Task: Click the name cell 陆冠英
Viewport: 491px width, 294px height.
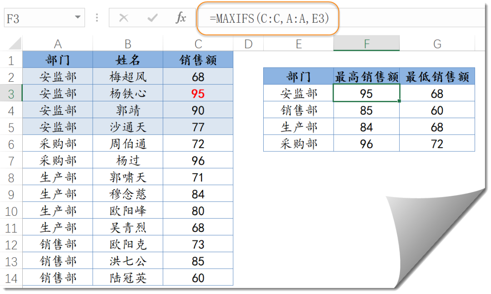Action: pyautogui.click(x=128, y=278)
